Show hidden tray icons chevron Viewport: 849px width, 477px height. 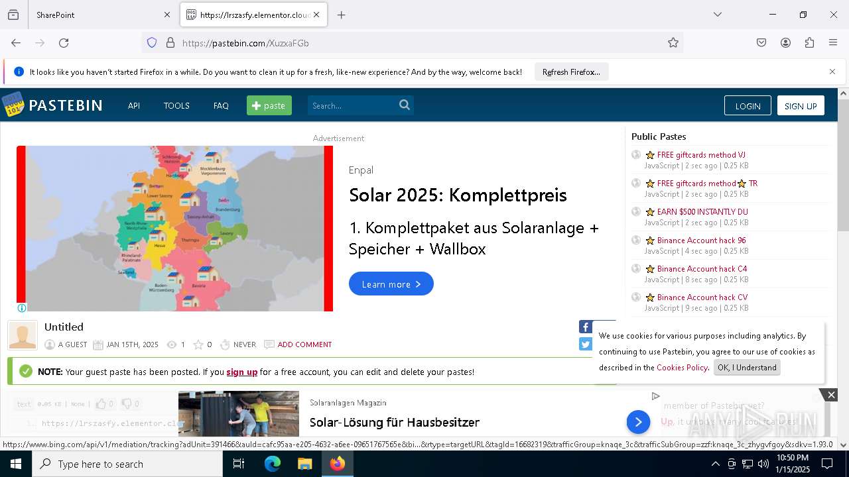(715, 464)
